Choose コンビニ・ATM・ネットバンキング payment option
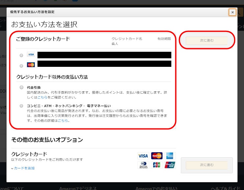This screenshot has width=244, height=190. [21, 106]
